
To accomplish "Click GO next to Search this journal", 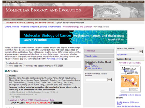I will (x=141, y=52).
